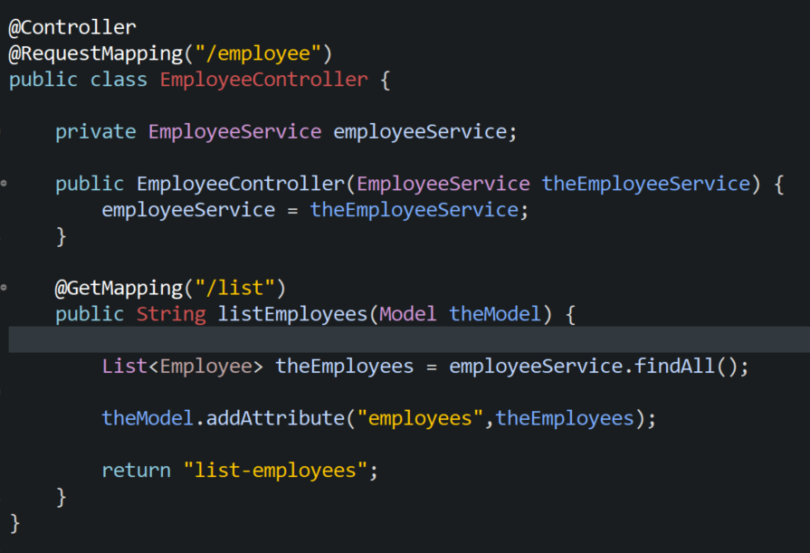810x553 pixels.
Task: Click the List type keyword
Action: (125, 367)
